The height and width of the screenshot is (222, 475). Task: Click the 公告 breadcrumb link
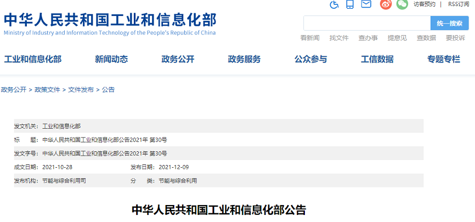tap(108, 90)
